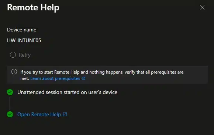Close the Remote Help panel
The image size is (214, 135).
coord(202,7)
